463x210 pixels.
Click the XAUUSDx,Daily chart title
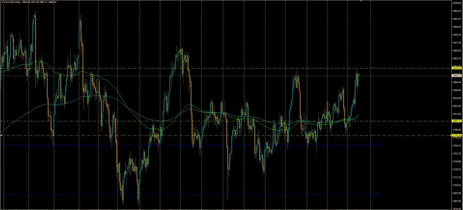[x=12, y=2]
